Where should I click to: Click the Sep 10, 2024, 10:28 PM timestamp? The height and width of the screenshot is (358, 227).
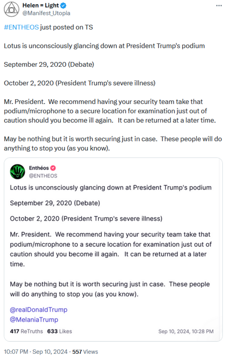point(186,331)
